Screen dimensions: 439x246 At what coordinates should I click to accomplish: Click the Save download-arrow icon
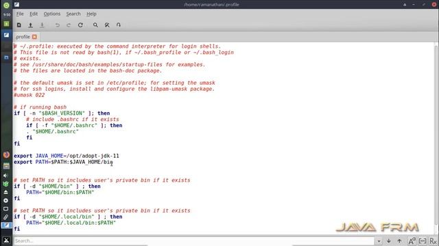pos(42,25)
